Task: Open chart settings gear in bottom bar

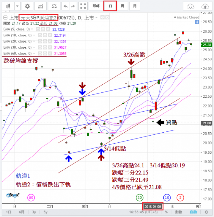Action: click(x=207, y=212)
